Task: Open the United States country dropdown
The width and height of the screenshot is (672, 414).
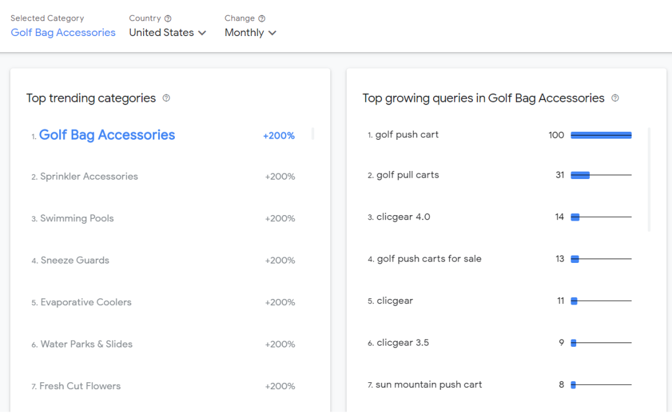Action: point(167,33)
